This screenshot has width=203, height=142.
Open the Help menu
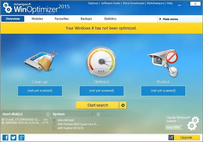click(170, 3)
